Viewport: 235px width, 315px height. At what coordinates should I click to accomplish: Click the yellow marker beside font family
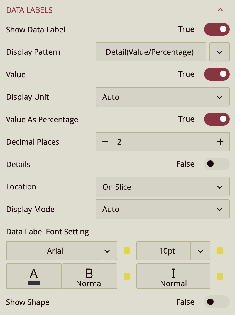coord(127,251)
